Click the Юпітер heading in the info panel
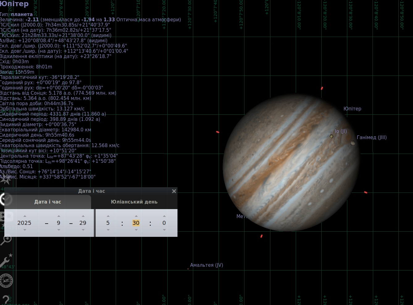Image resolution: width=413 pixels, height=305 pixels. pos(14,4)
